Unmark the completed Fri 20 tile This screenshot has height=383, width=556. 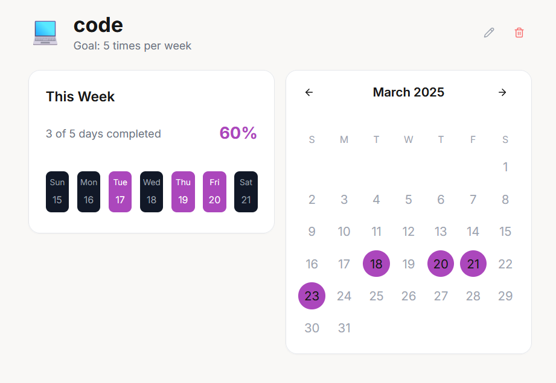214,192
